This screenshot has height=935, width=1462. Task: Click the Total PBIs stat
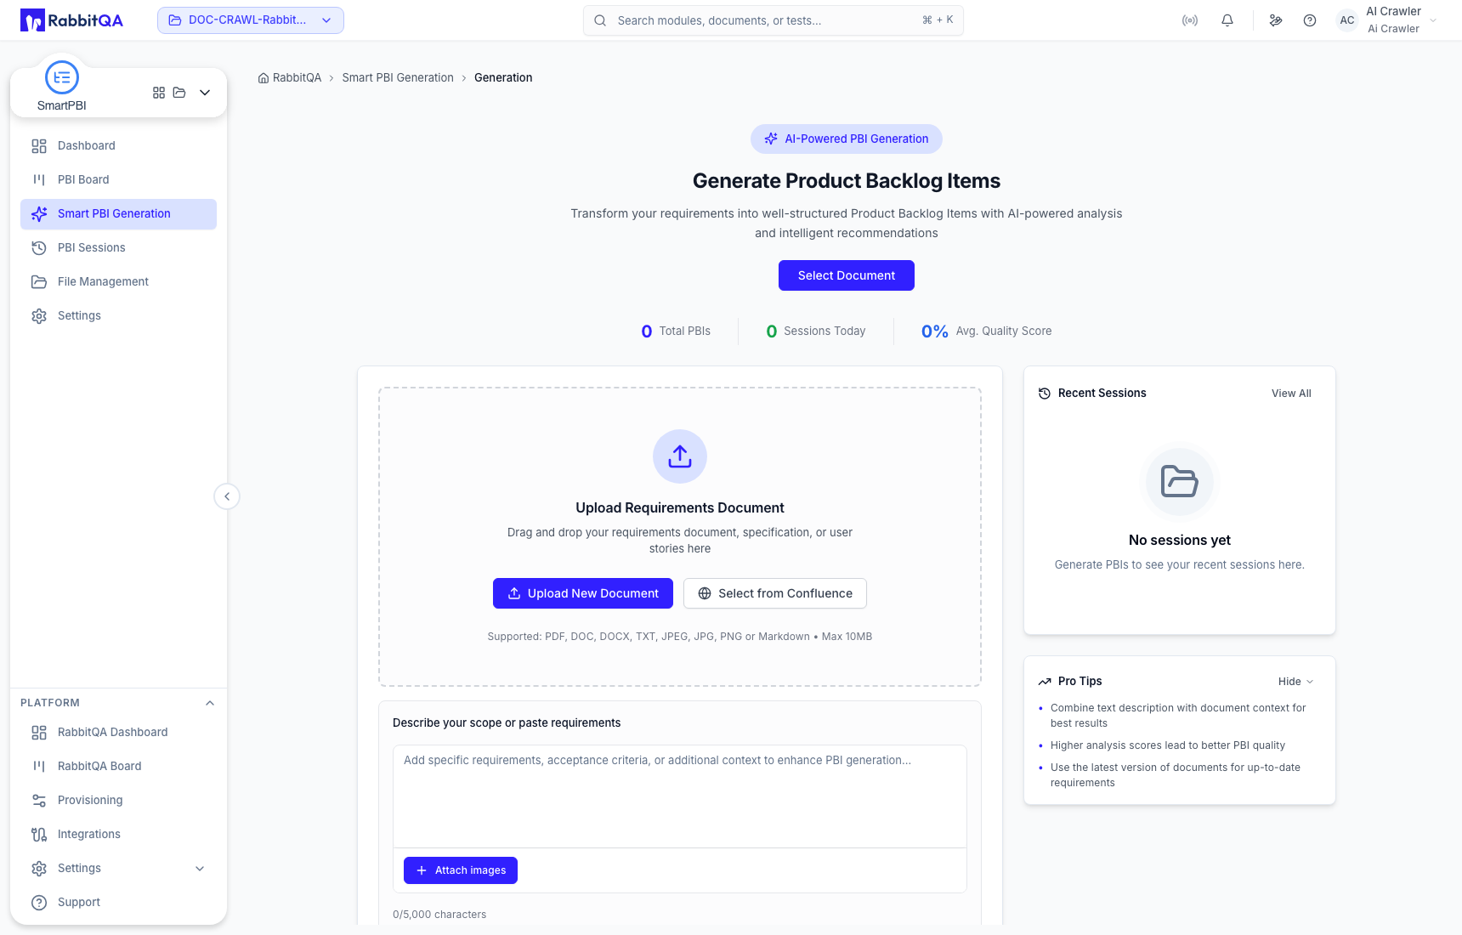[676, 331]
